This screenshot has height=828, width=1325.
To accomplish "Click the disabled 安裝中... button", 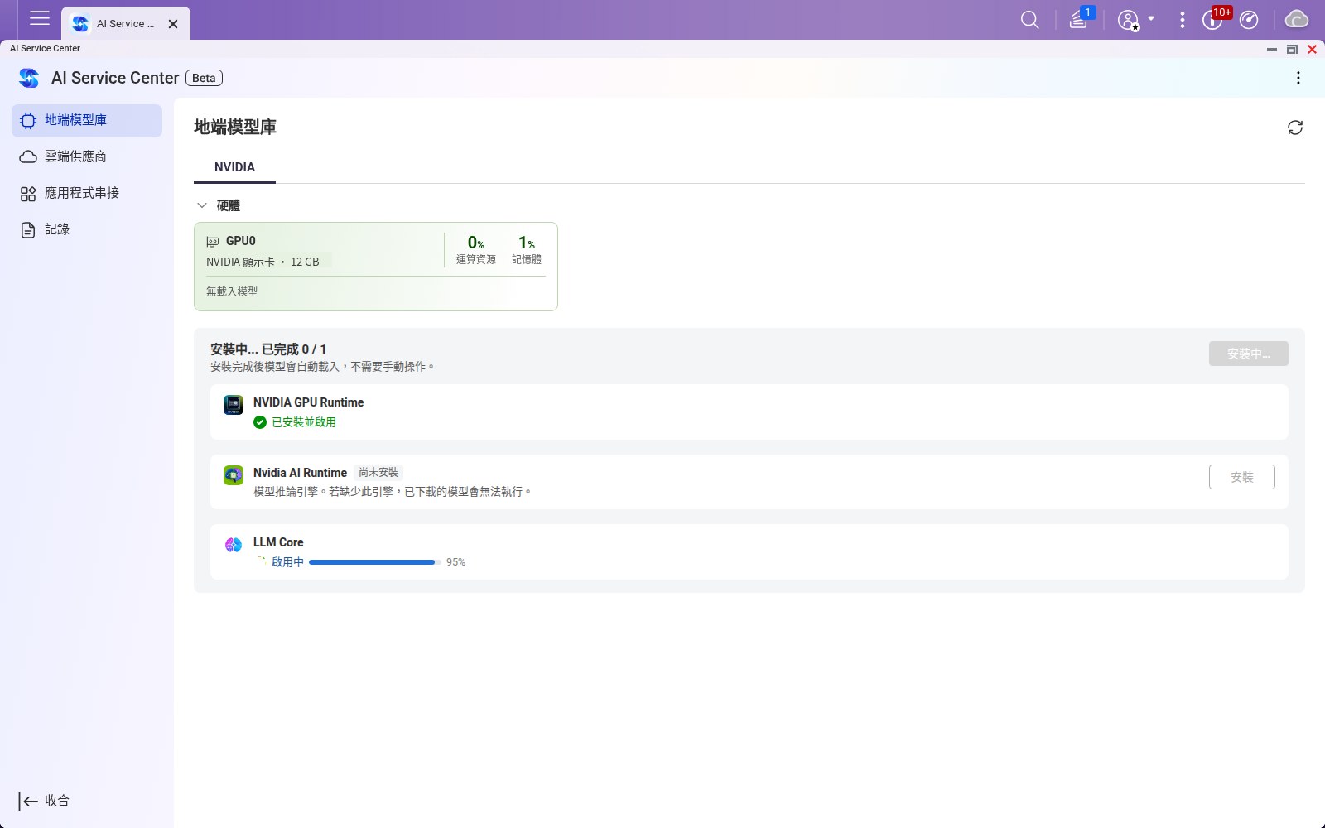I will pyautogui.click(x=1248, y=354).
